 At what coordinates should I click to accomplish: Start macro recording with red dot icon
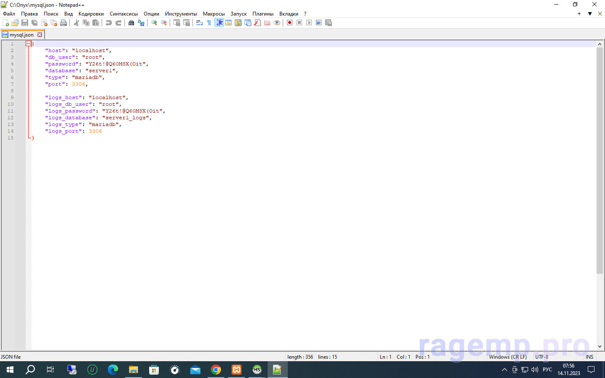(x=289, y=23)
